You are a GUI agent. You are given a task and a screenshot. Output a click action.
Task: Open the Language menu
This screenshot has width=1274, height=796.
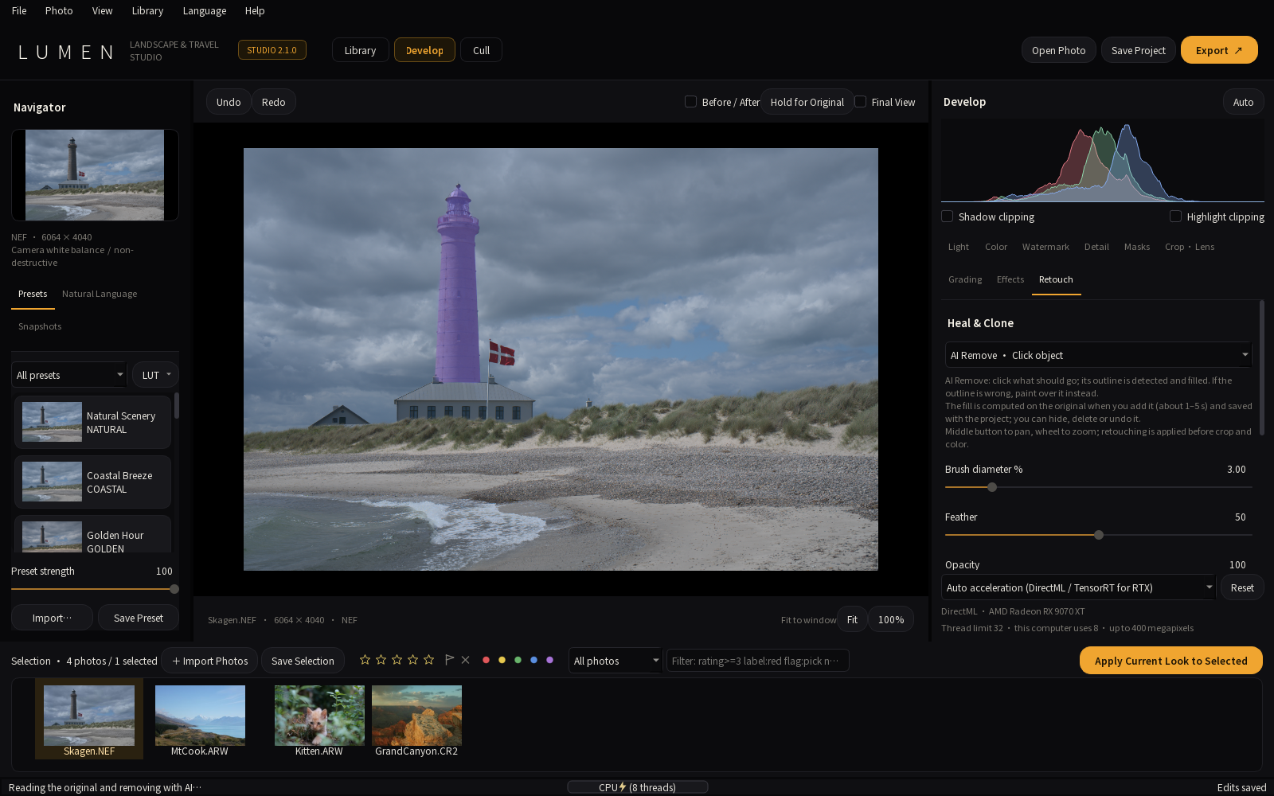pos(205,10)
